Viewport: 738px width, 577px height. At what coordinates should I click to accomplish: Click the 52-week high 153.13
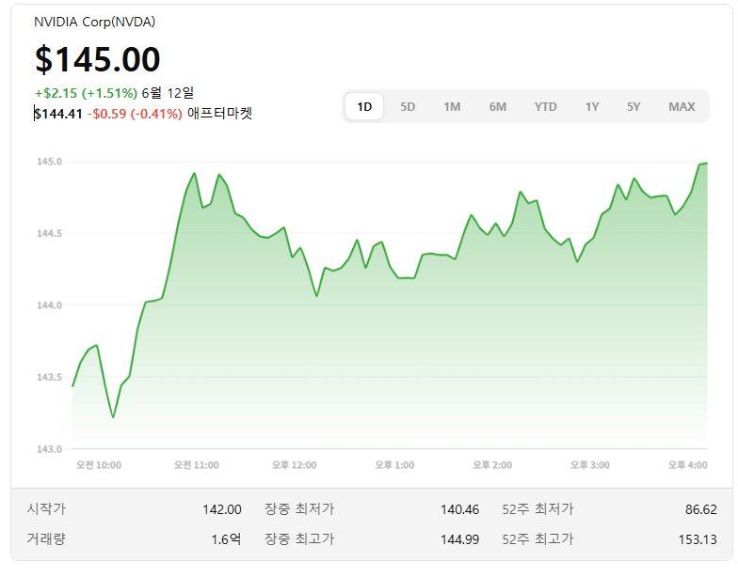point(698,539)
